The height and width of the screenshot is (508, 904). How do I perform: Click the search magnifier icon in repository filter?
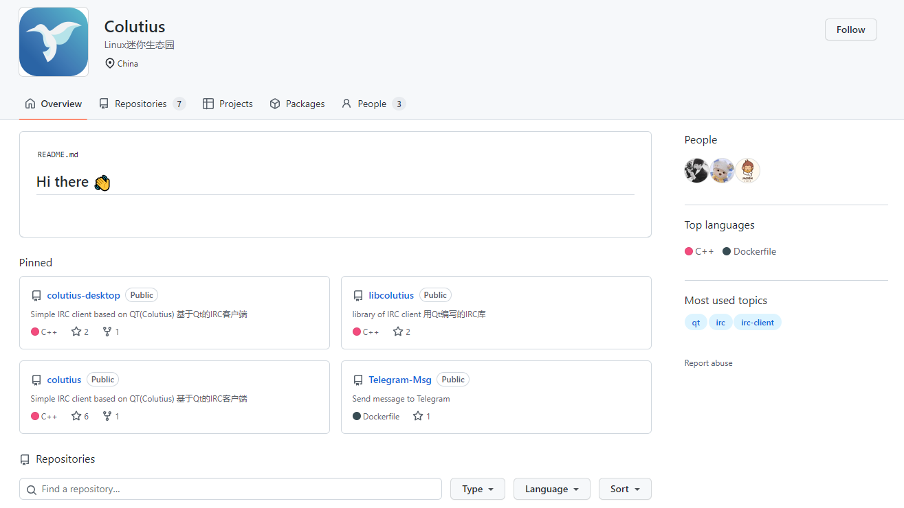pyautogui.click(x=32, y=489)
